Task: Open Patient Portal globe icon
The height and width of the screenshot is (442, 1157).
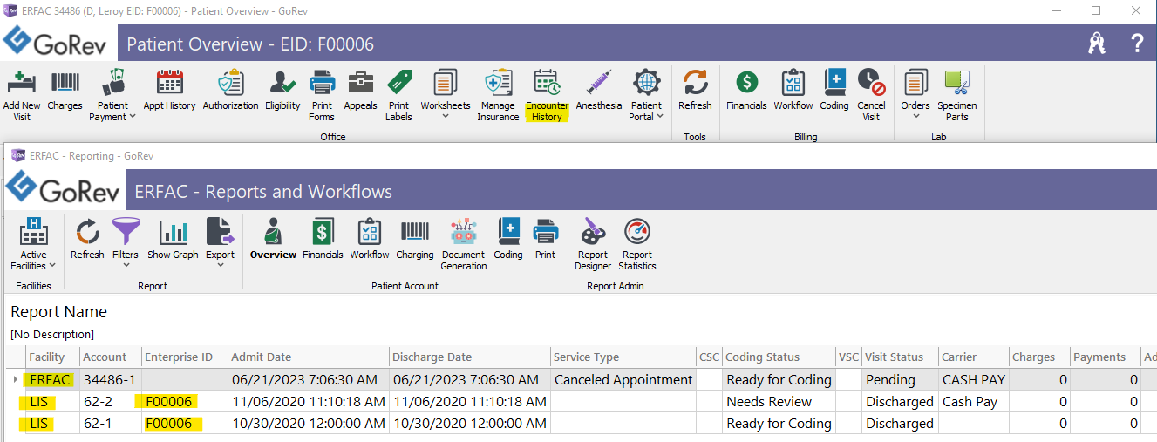Action: coord(646,95)
